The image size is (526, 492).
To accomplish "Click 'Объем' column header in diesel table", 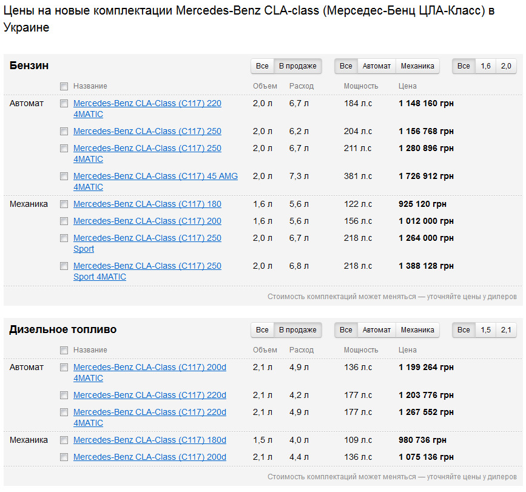I will click(265, 350).
